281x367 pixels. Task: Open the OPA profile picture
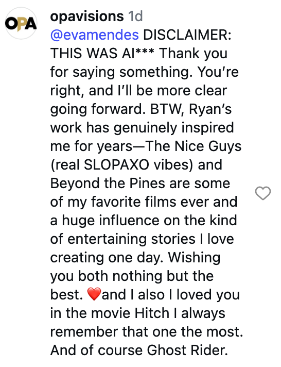(x=21, y=23)
